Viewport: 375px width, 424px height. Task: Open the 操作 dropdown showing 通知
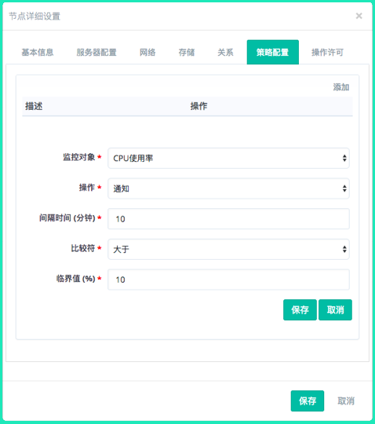[228, 188]
